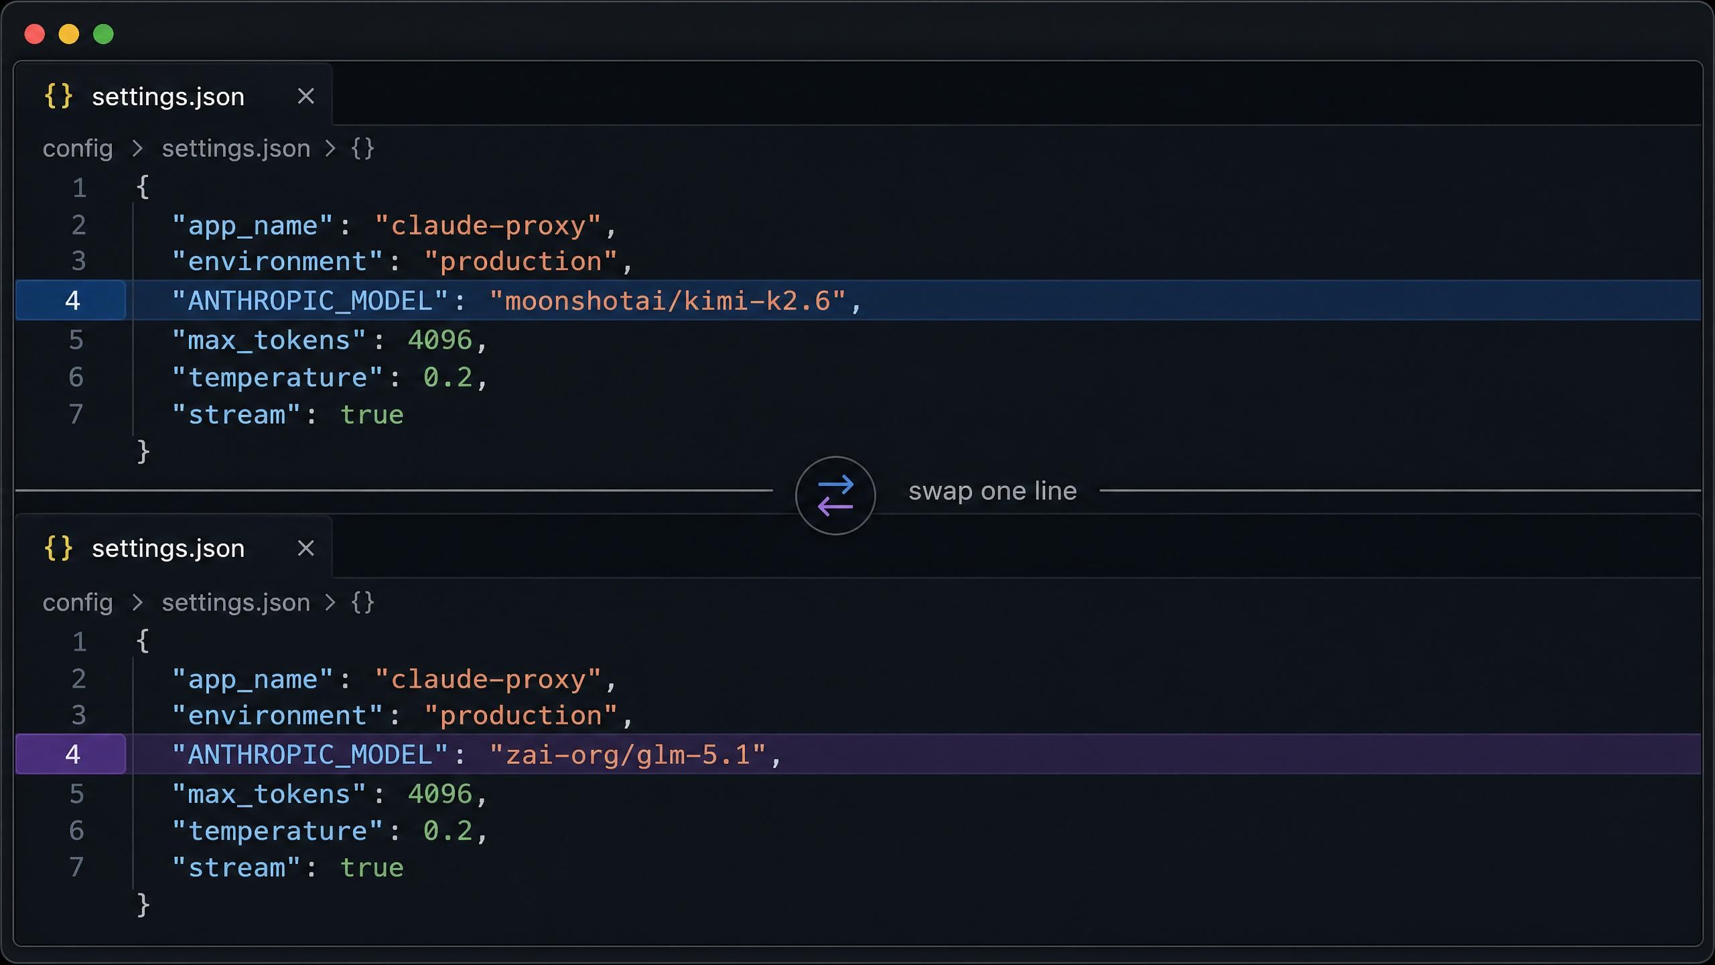Expand chevron after settings.json in bottom breadcrumb
This screenshot has height=965, width=1715.
coord(330,603)
